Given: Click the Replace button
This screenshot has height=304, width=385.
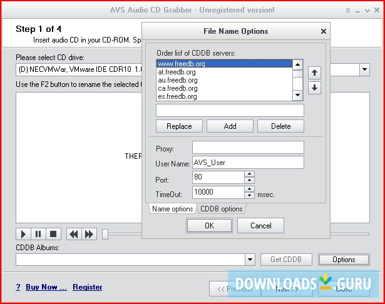Looking at the screenshot, I should click(179, 126).
